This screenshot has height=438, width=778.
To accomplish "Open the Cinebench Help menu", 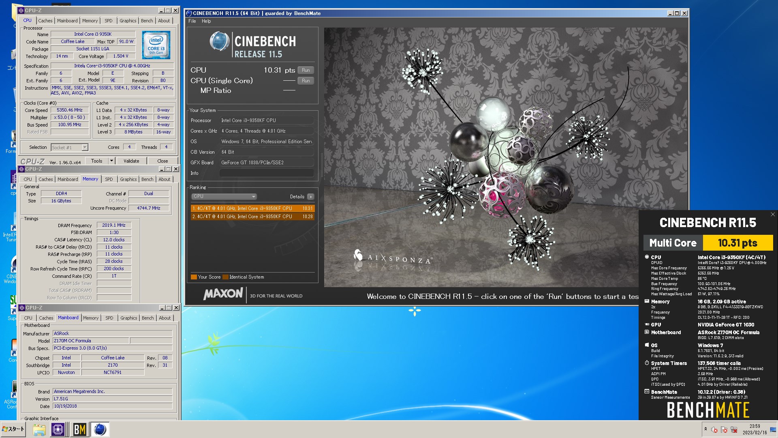I will (x=206, y=21).
